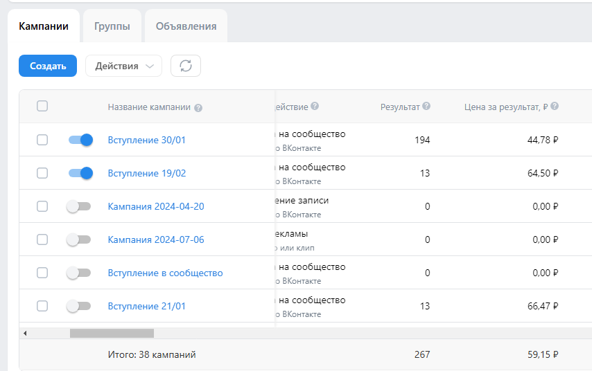592x371 pixels.
Task: Open the Действия dropdown menu
Action: pyautogui.click(x=123, y=66)
